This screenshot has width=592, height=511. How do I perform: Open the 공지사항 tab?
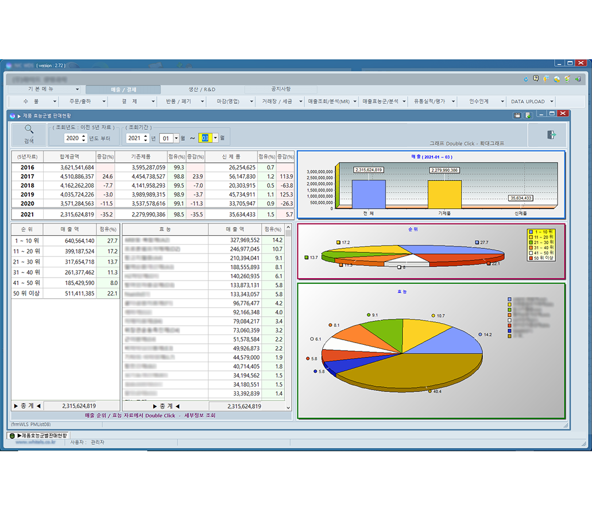tap(281, 90)
